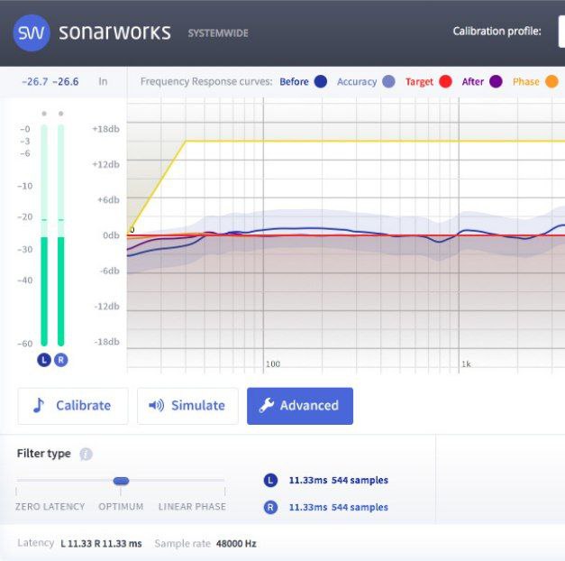Click the Filter type info icon

coord(86,454)
